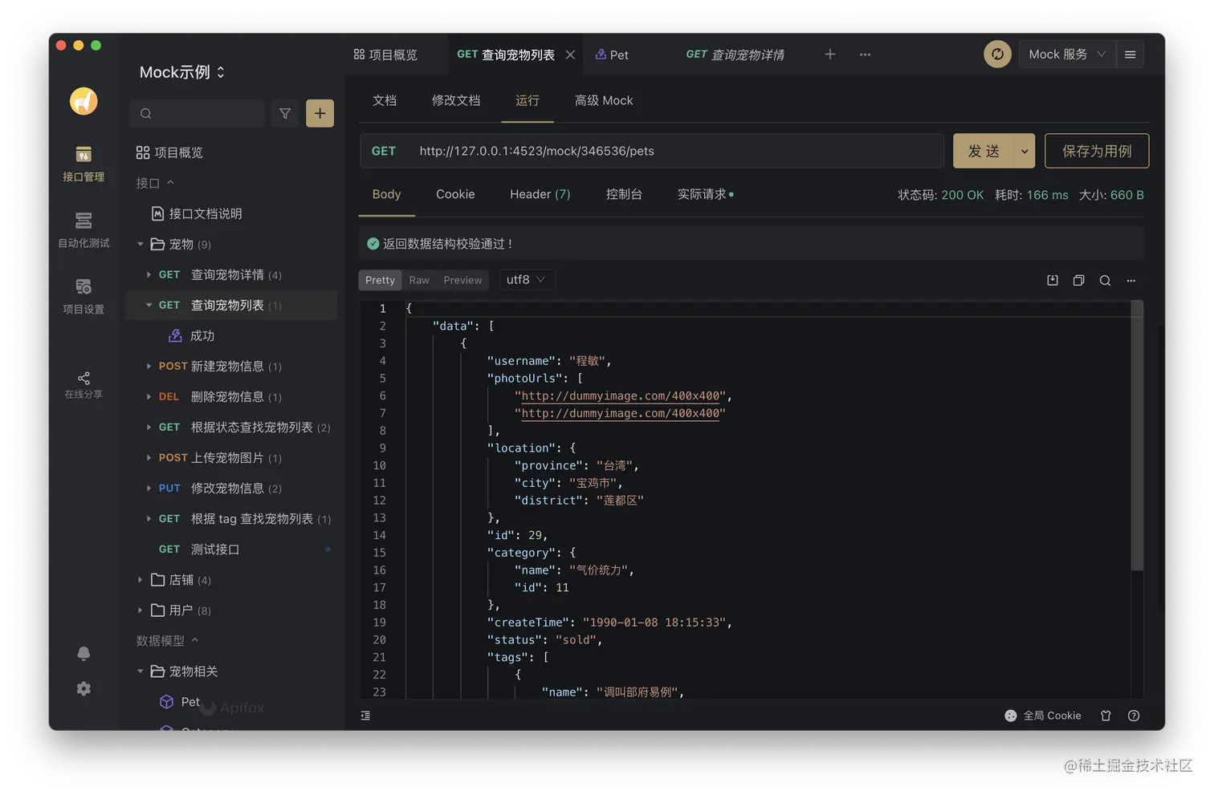Open 自动化测试 section
The width and height of the screenshot is (1214, 795).
click(x=84, y=230)
